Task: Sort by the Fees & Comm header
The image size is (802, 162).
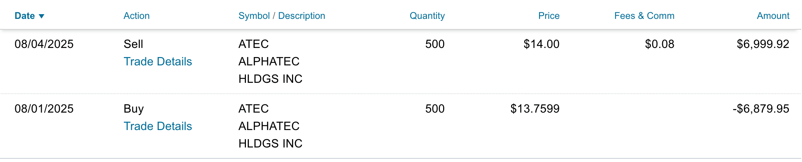Action: click(x=644, y=16)
